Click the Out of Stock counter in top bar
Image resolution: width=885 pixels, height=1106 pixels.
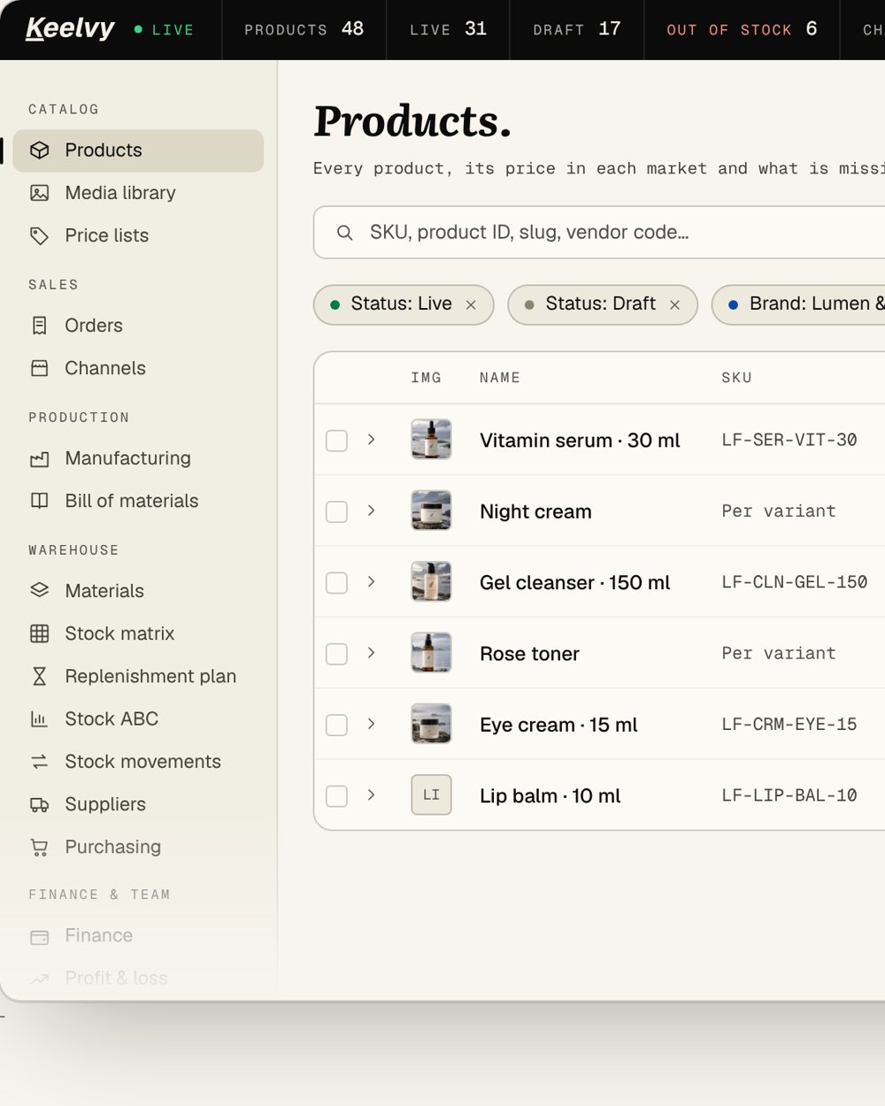click(742, 29)
